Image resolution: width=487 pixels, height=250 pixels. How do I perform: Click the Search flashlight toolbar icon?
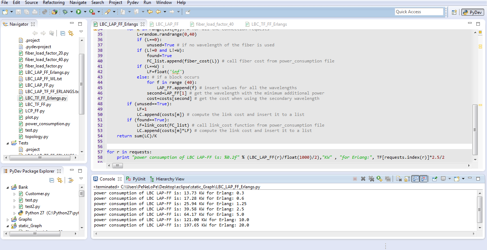(x=108, y=12)
